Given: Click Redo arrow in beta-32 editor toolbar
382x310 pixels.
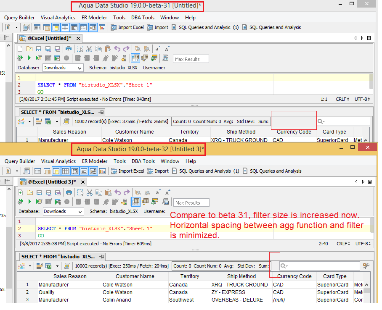Looking at the screenshot, I should coord(127,192).
